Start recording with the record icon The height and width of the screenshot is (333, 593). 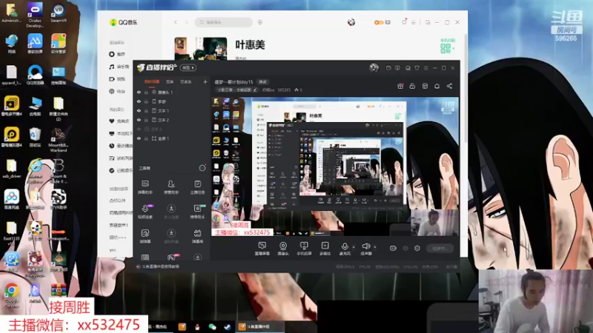(393, 248)
